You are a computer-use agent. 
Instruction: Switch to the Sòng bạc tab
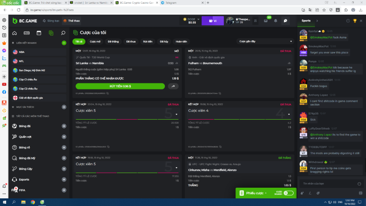click(x=51, y=21)
